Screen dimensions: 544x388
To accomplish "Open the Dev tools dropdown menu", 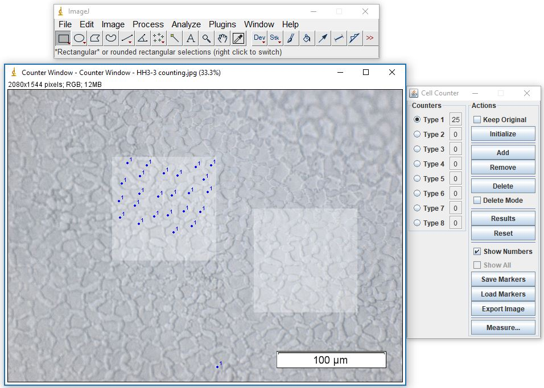I will 259,39.
